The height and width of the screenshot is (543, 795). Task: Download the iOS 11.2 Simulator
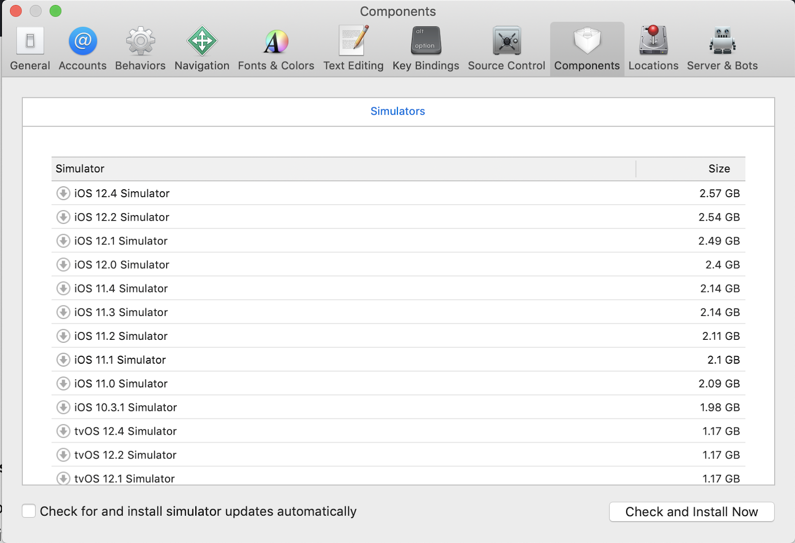[x=63, y=336]
